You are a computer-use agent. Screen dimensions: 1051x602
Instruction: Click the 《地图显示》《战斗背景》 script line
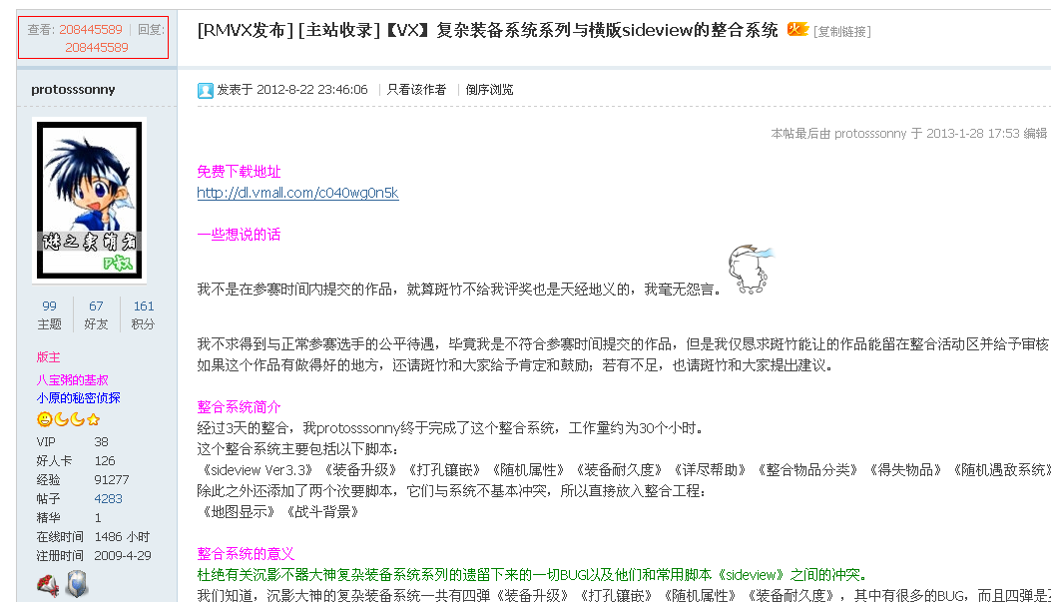pyautogui.click(x=280, y=512)
